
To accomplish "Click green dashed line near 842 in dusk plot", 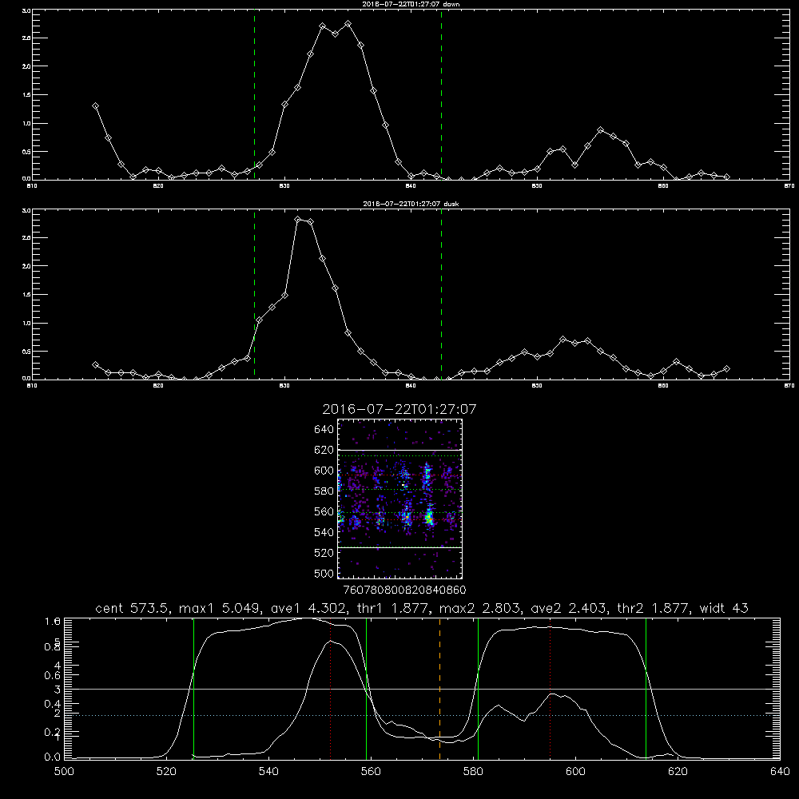I will pos(441,294).
